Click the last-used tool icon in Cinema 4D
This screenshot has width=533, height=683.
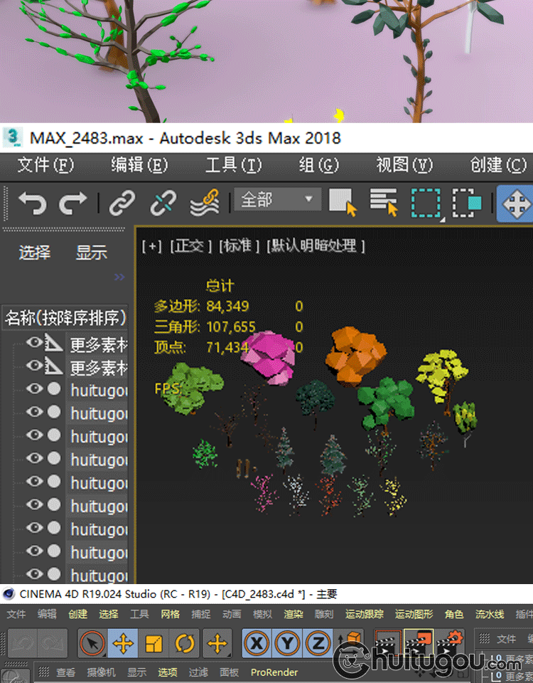(x=217, y=643)
